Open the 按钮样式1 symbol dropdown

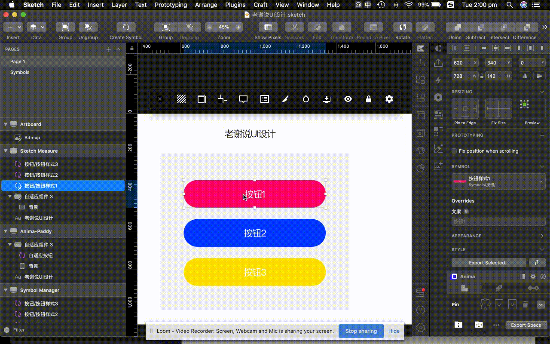click(498, 181)
